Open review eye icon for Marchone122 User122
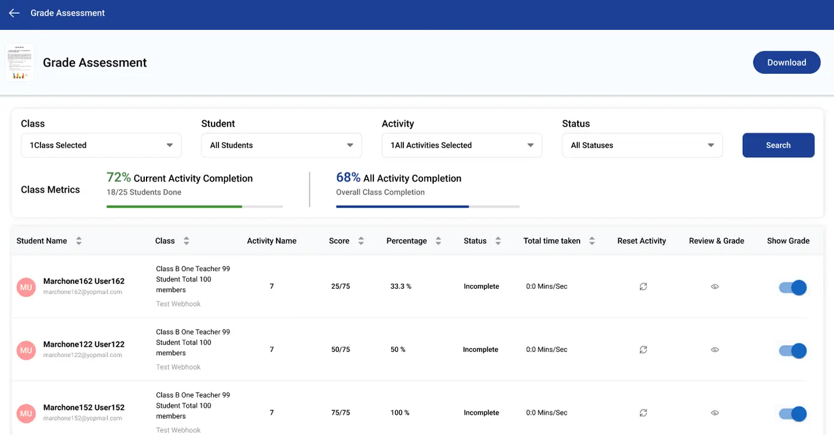 [715, 350]
